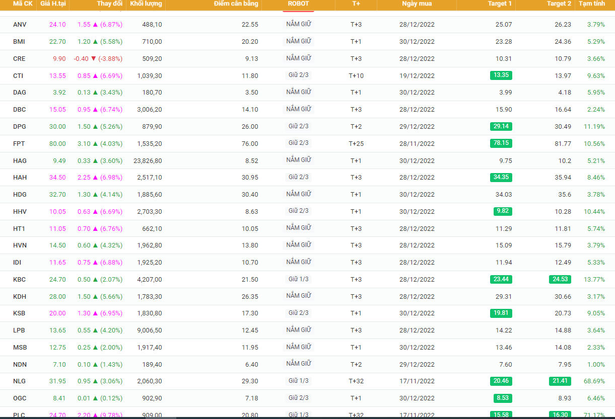Image resolution: width=615 pixels, height=419 pixels.
Task: Click the Tạm tính column header
Action: pyautogui.click(x=592, y=4)
